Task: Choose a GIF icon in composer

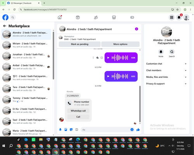Action: coord(76,129)
